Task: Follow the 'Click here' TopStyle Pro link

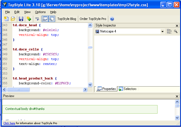Action: tap(9, 123)
